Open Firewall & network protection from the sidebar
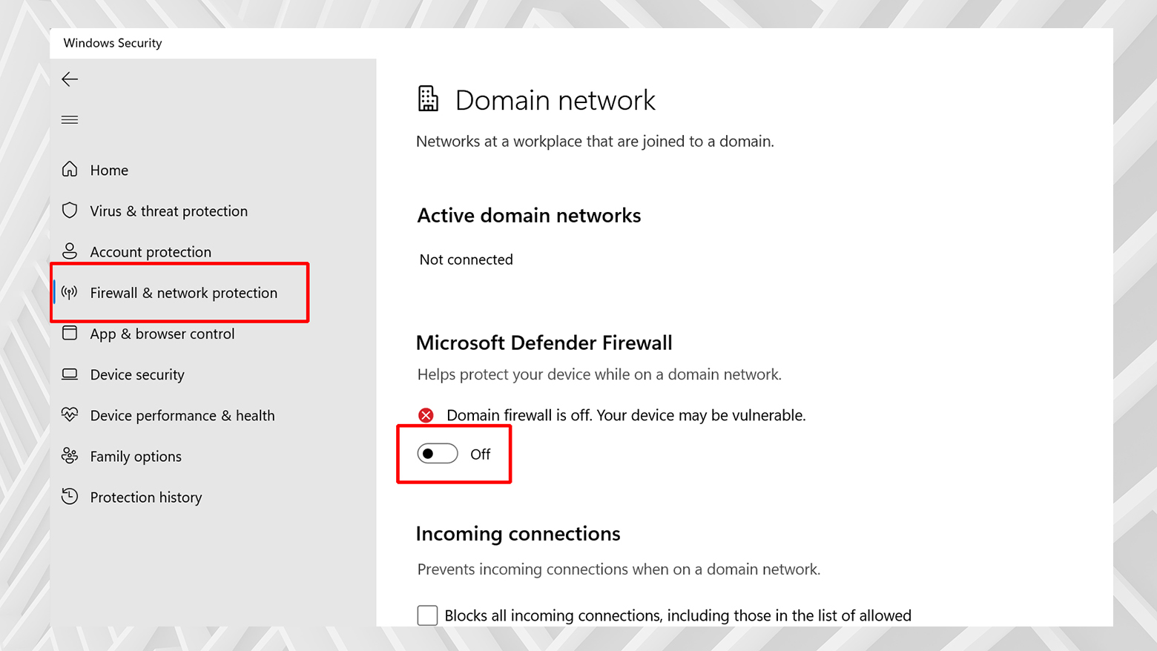1157x651 pixels. (183, 292)
